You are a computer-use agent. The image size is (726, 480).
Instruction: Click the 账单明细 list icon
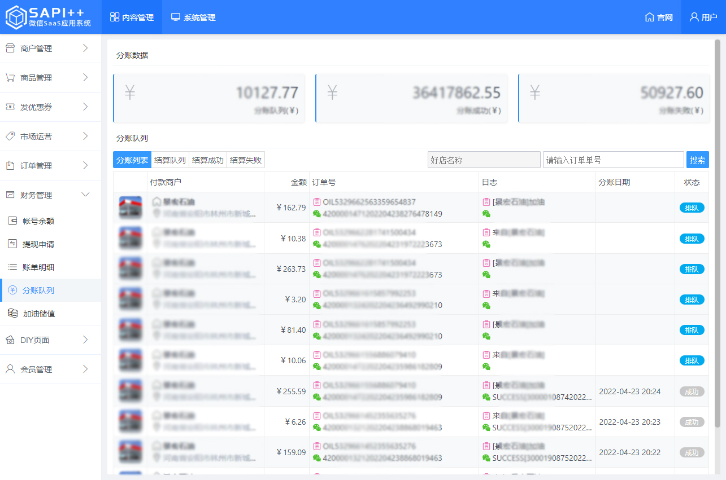point(12,267)
